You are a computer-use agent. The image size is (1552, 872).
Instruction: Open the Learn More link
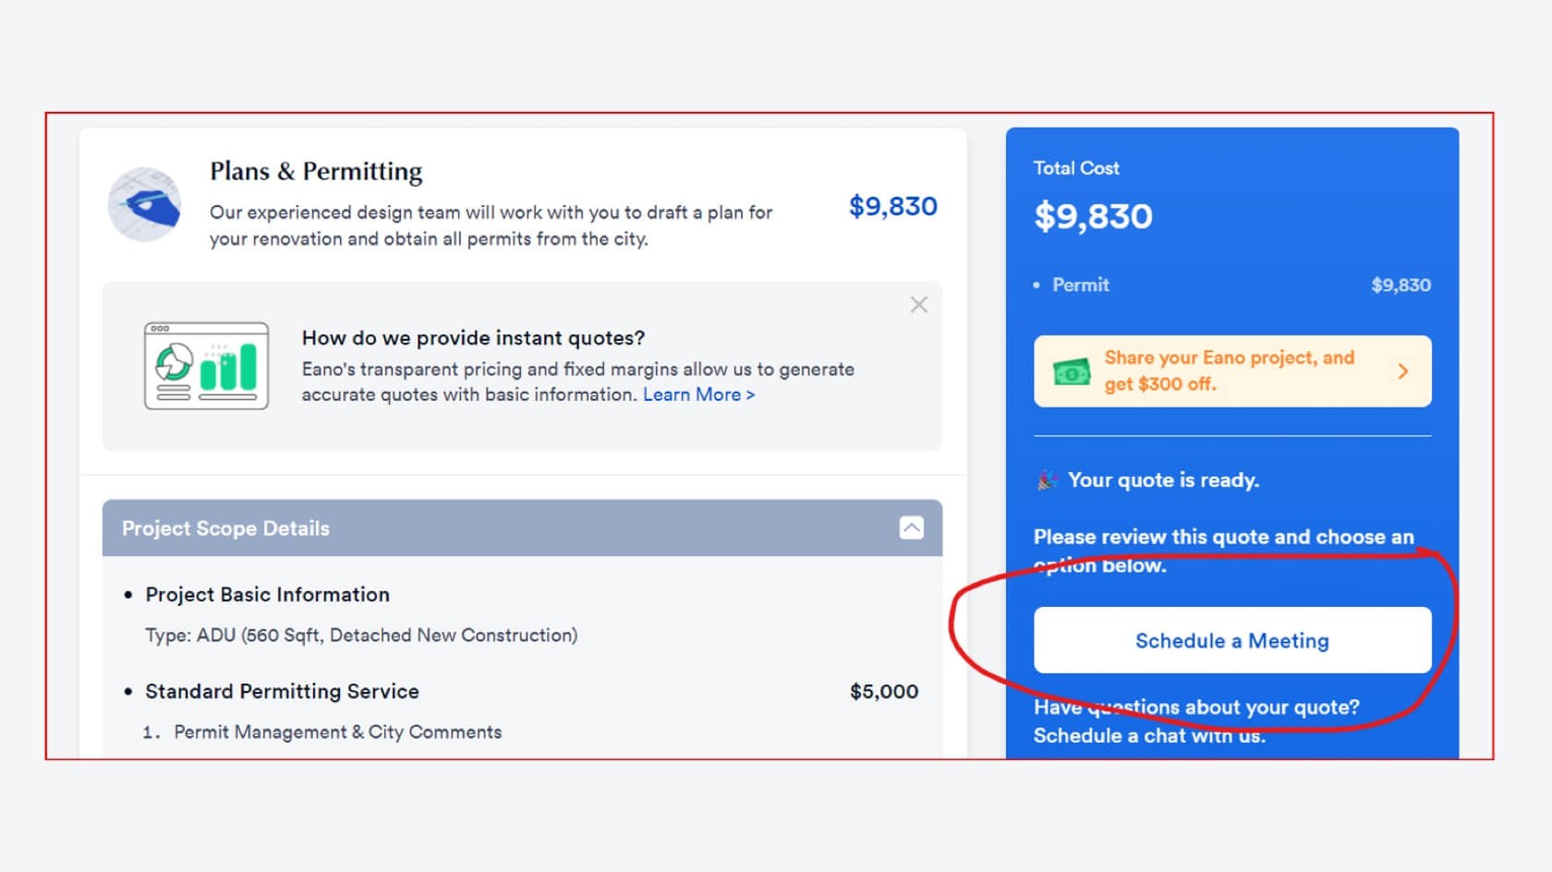(698, 394)
